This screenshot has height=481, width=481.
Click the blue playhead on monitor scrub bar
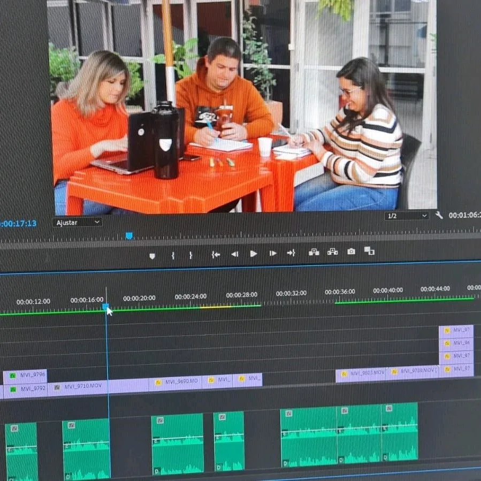[129, 235]
